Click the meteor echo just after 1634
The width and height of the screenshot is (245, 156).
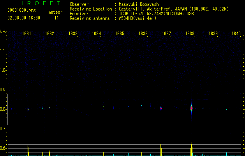click(x=103, y=108)
